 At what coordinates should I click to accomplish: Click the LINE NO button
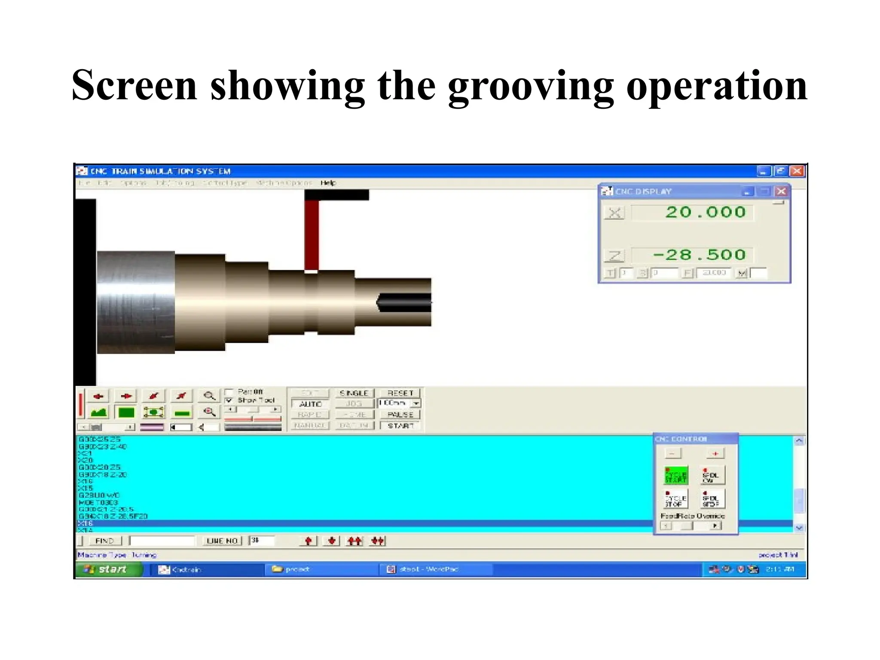point(222,541)
